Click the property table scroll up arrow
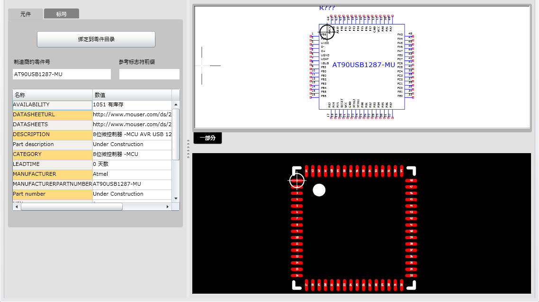Screen dimensions: 539x302 pyautogui.click(x=176, y=104)
